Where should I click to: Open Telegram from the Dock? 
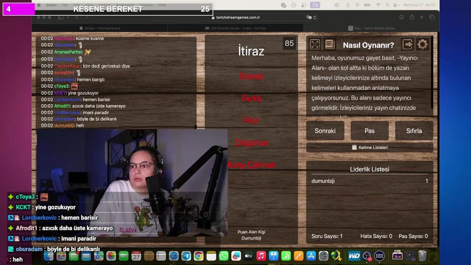(x=186, y=256)
